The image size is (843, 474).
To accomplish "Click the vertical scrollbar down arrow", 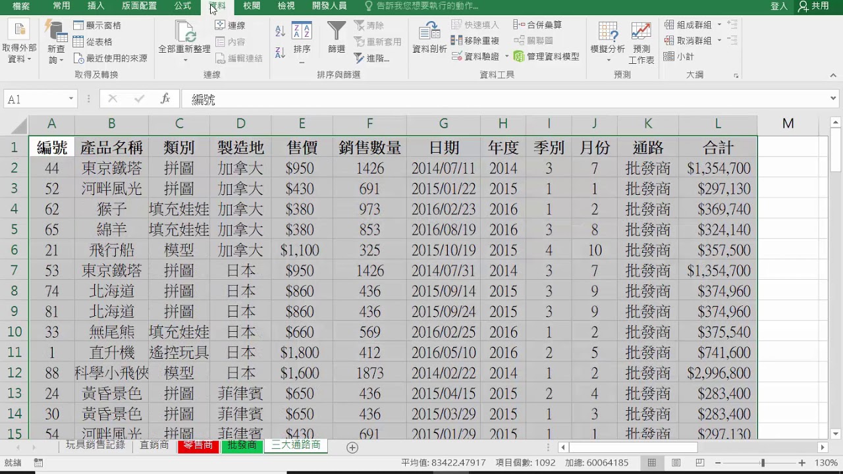I will click(x=836, y=434).
